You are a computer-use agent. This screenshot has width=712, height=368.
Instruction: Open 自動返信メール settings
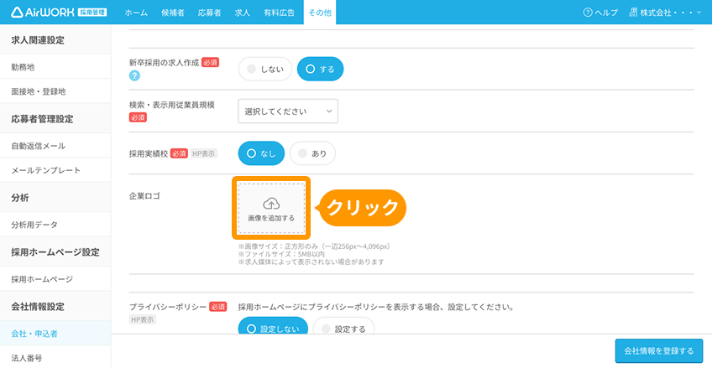(x=55, y=146)
